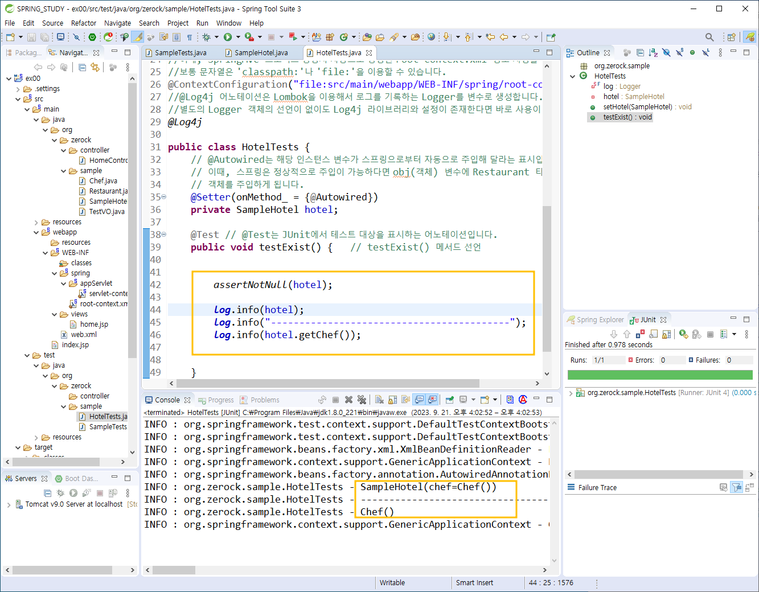Click the green JUnit progress bar
The height and width of the screenshot is (592, 759).
click(660, 375)
